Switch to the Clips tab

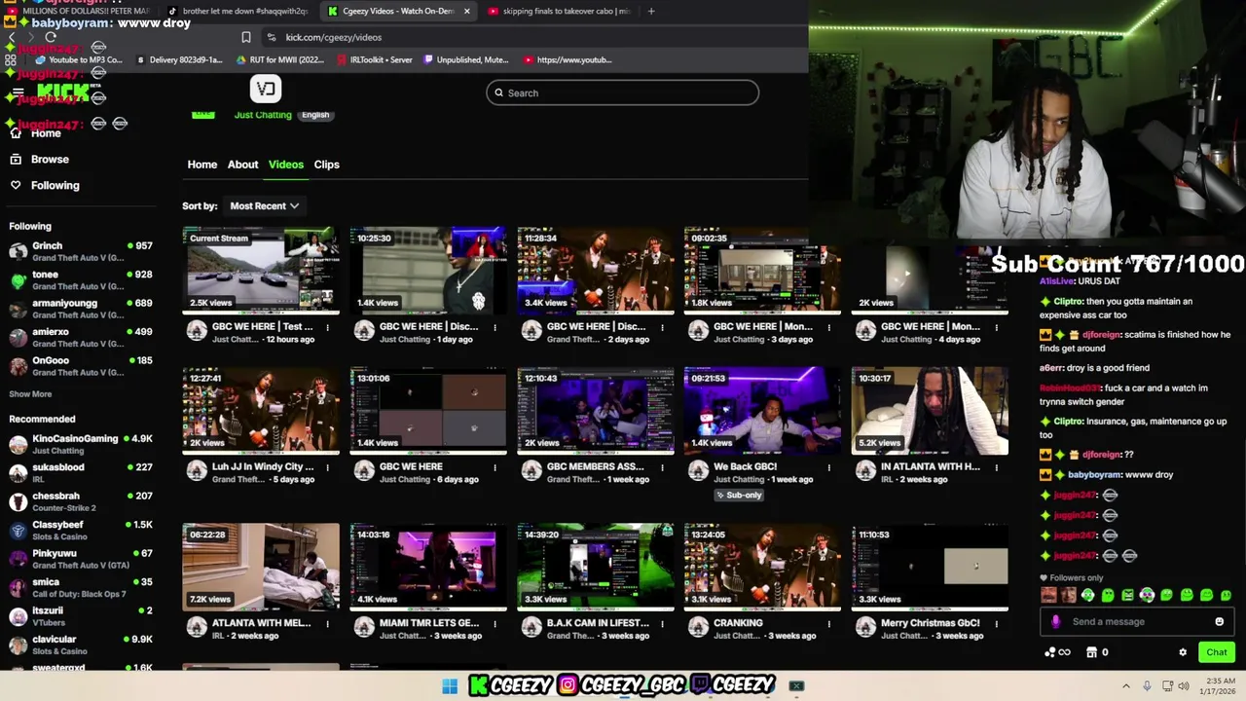click(326, 165)
